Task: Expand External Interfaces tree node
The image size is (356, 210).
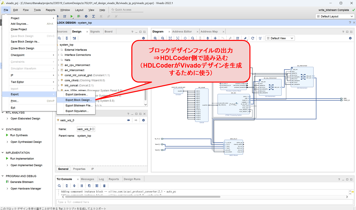Action: tap(59, 50)
